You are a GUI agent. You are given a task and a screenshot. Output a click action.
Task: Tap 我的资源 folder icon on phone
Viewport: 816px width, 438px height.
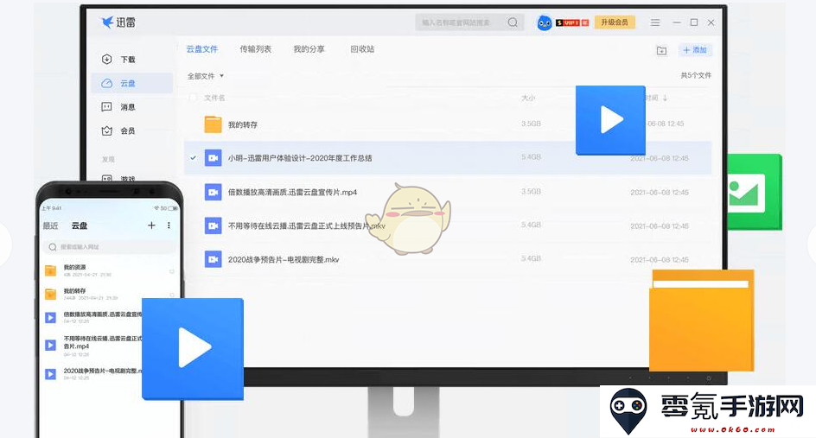[x=50, y=270]
